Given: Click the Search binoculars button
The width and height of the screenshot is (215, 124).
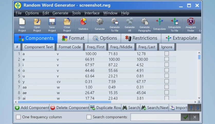Looking at the screenshot, I should point(131,108).
